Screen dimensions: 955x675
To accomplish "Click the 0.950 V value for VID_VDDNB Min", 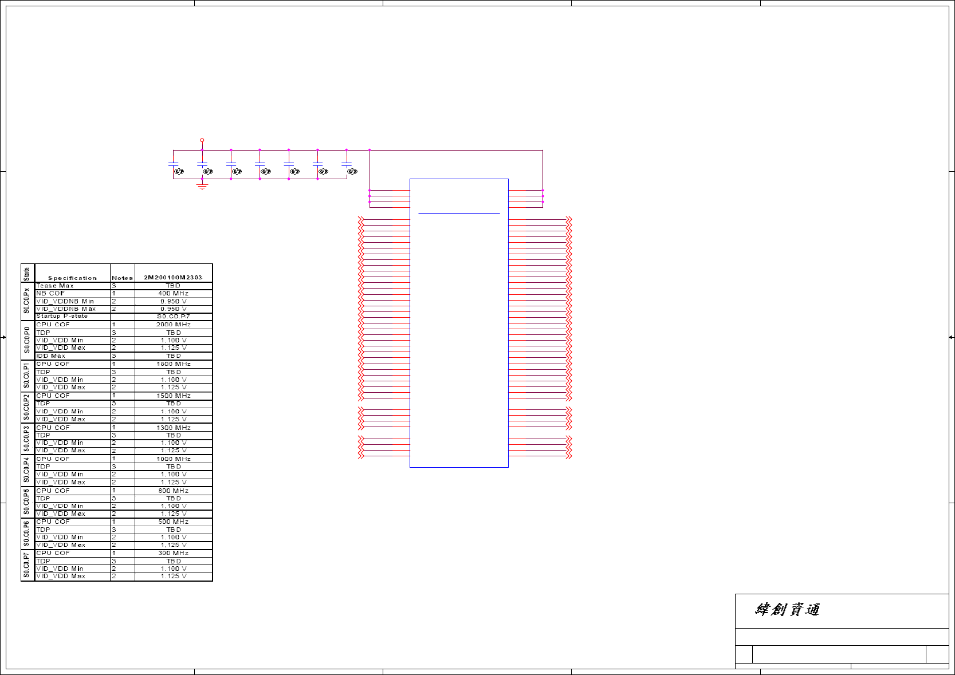I will 174,301.
